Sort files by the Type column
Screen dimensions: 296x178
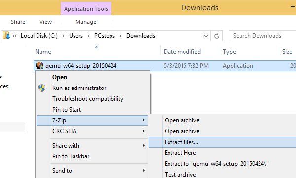click(x=229, y=51)
